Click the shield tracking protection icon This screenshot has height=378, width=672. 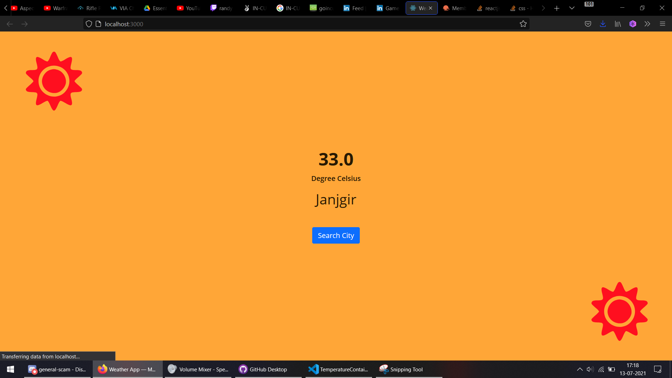(x=89, y=24)
